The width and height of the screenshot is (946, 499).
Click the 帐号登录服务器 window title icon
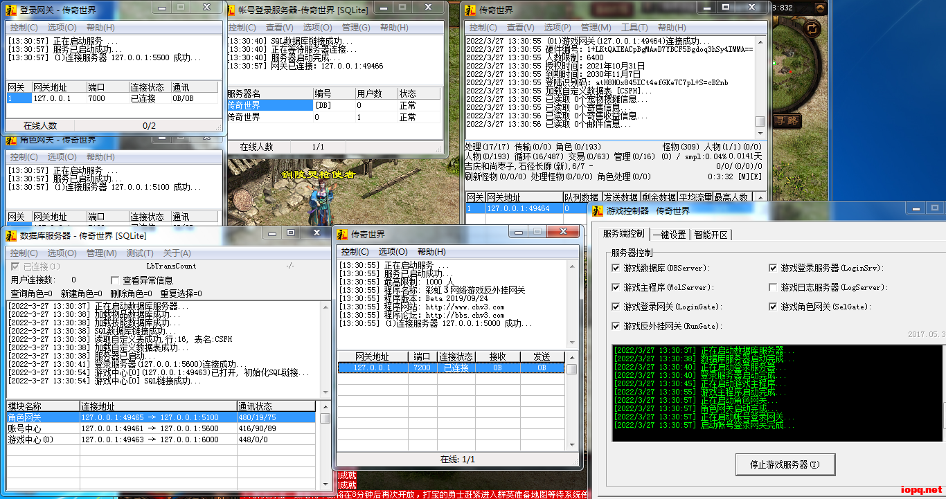coord(232,10)
